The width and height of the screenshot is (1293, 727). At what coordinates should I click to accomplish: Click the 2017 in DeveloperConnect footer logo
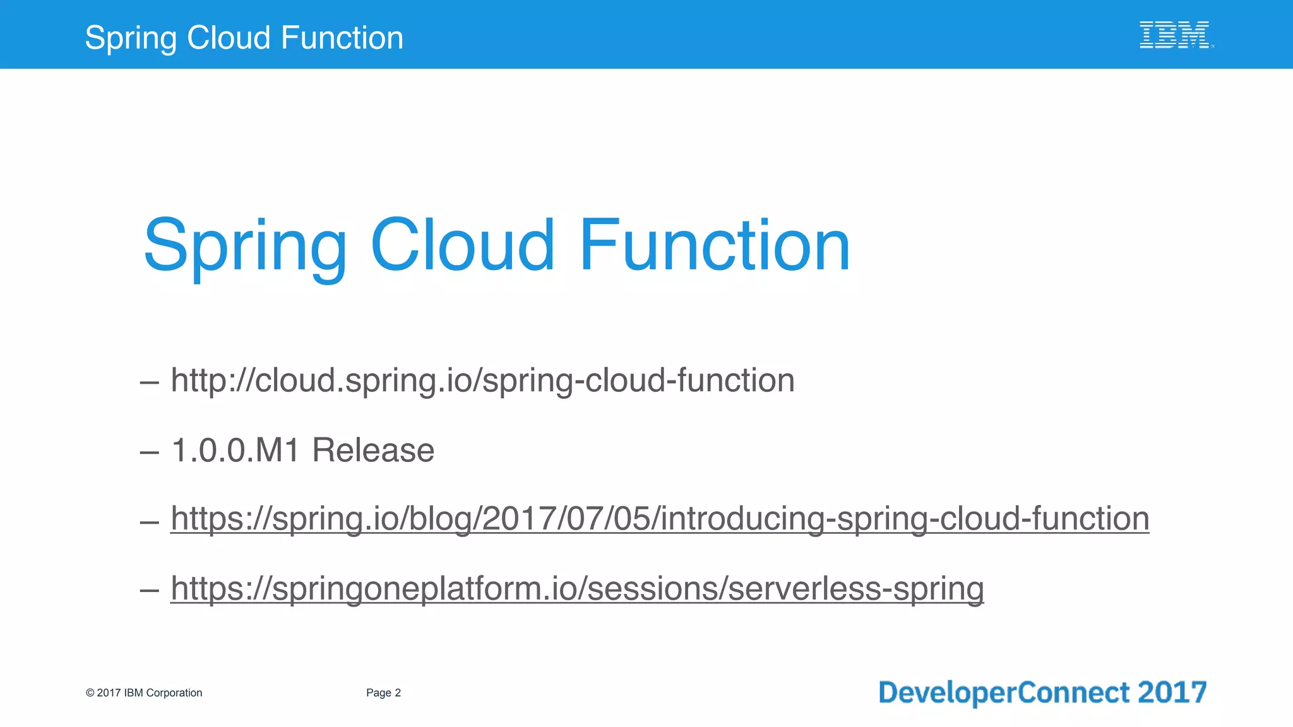pos(1171,692)
